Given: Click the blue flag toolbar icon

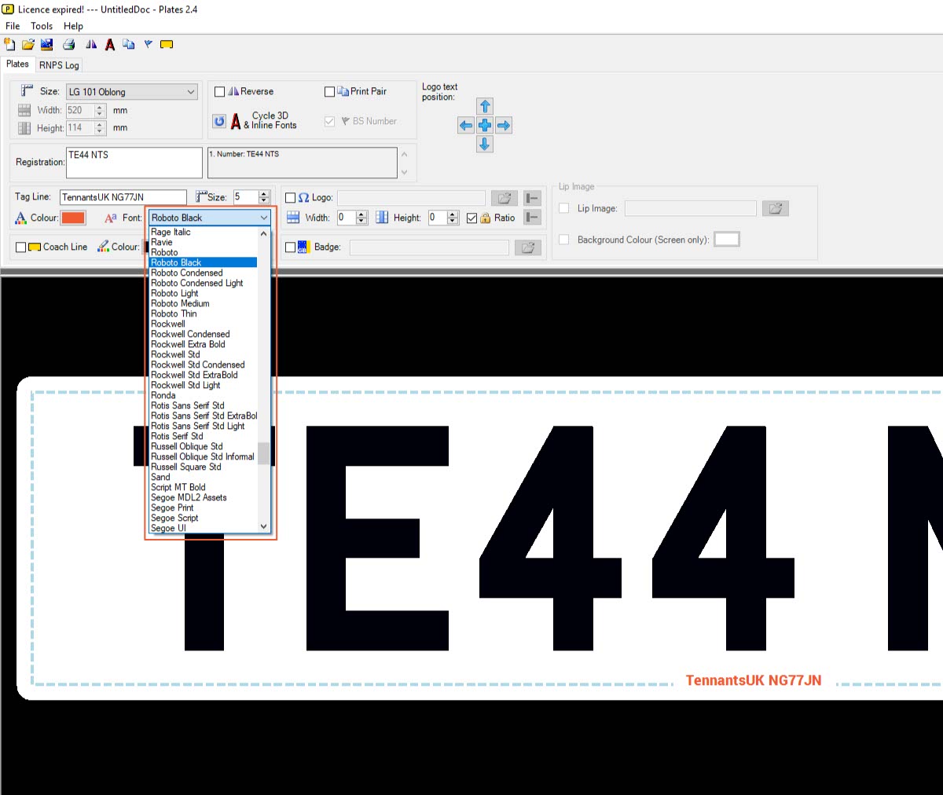Looking at the screenshot, I should [x=148, y=45].
